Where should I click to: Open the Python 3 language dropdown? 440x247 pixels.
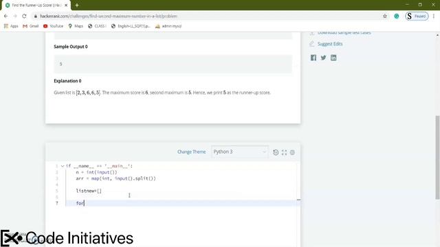point(240,152)
